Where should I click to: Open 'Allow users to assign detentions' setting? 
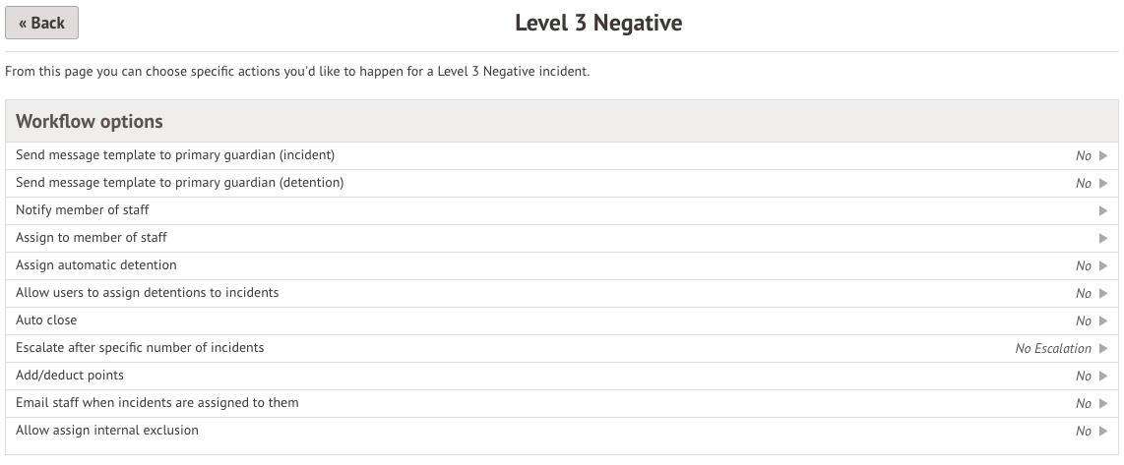click(x=148, y=293)
